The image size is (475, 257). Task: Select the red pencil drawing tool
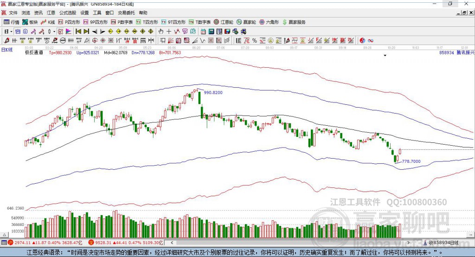[x=6, y=41]
